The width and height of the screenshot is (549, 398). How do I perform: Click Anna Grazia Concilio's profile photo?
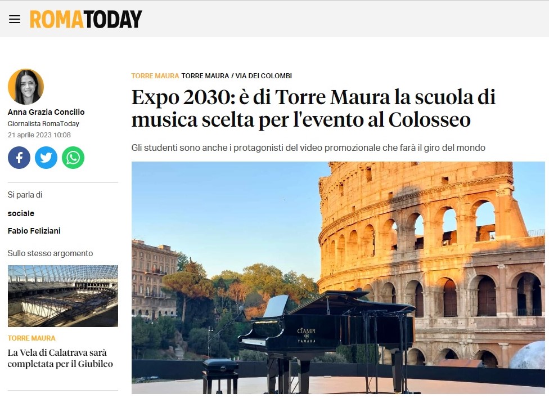tap(26, 87)
